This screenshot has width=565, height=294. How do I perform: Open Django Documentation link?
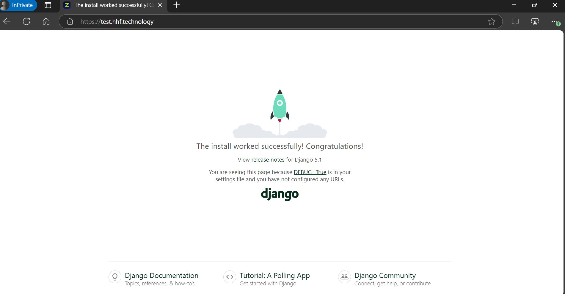pos(161,276)
